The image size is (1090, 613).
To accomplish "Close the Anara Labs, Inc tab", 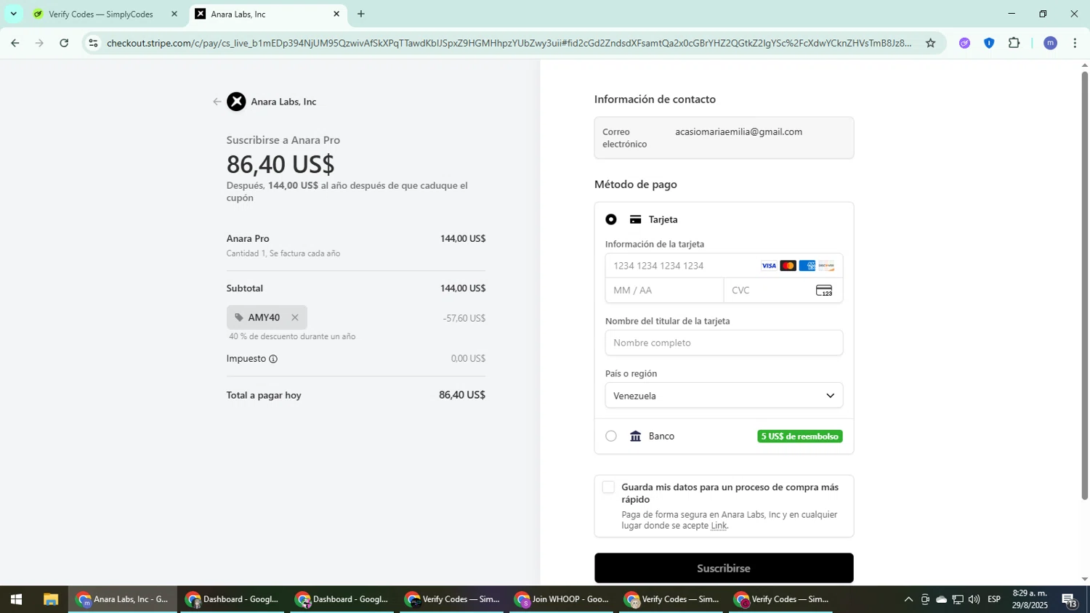I will (336, 14).
